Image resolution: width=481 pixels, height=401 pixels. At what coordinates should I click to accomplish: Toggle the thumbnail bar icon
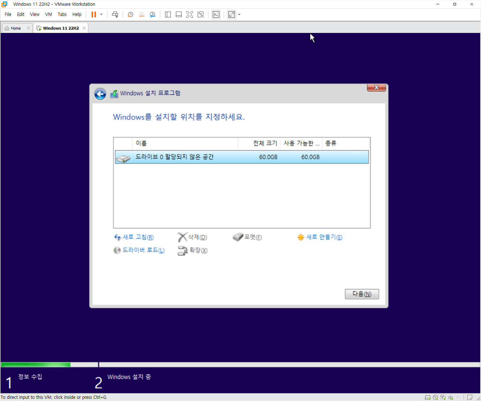coord(179,14)
